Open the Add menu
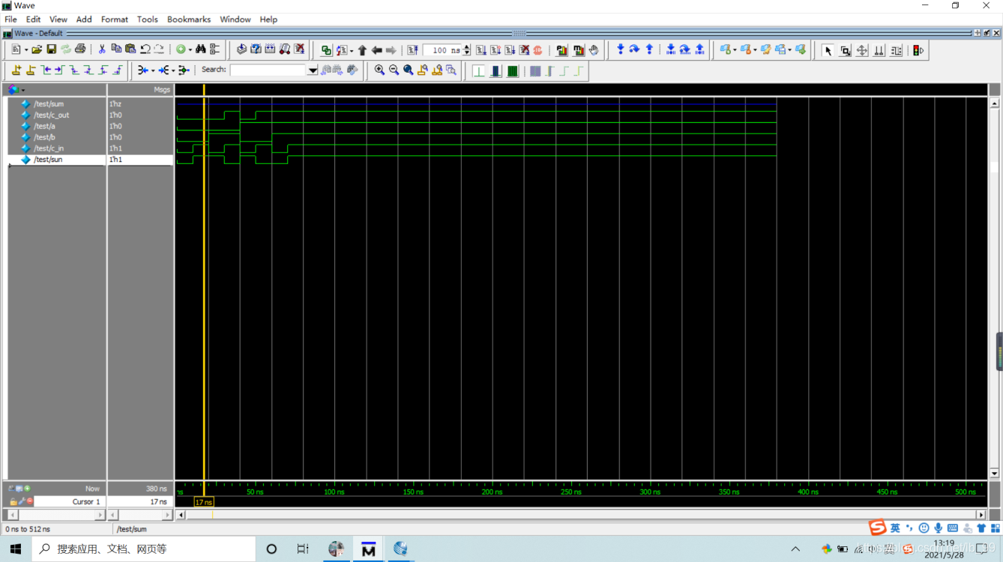This screenshot has width=1003, height=562. (x=84, y=19)
